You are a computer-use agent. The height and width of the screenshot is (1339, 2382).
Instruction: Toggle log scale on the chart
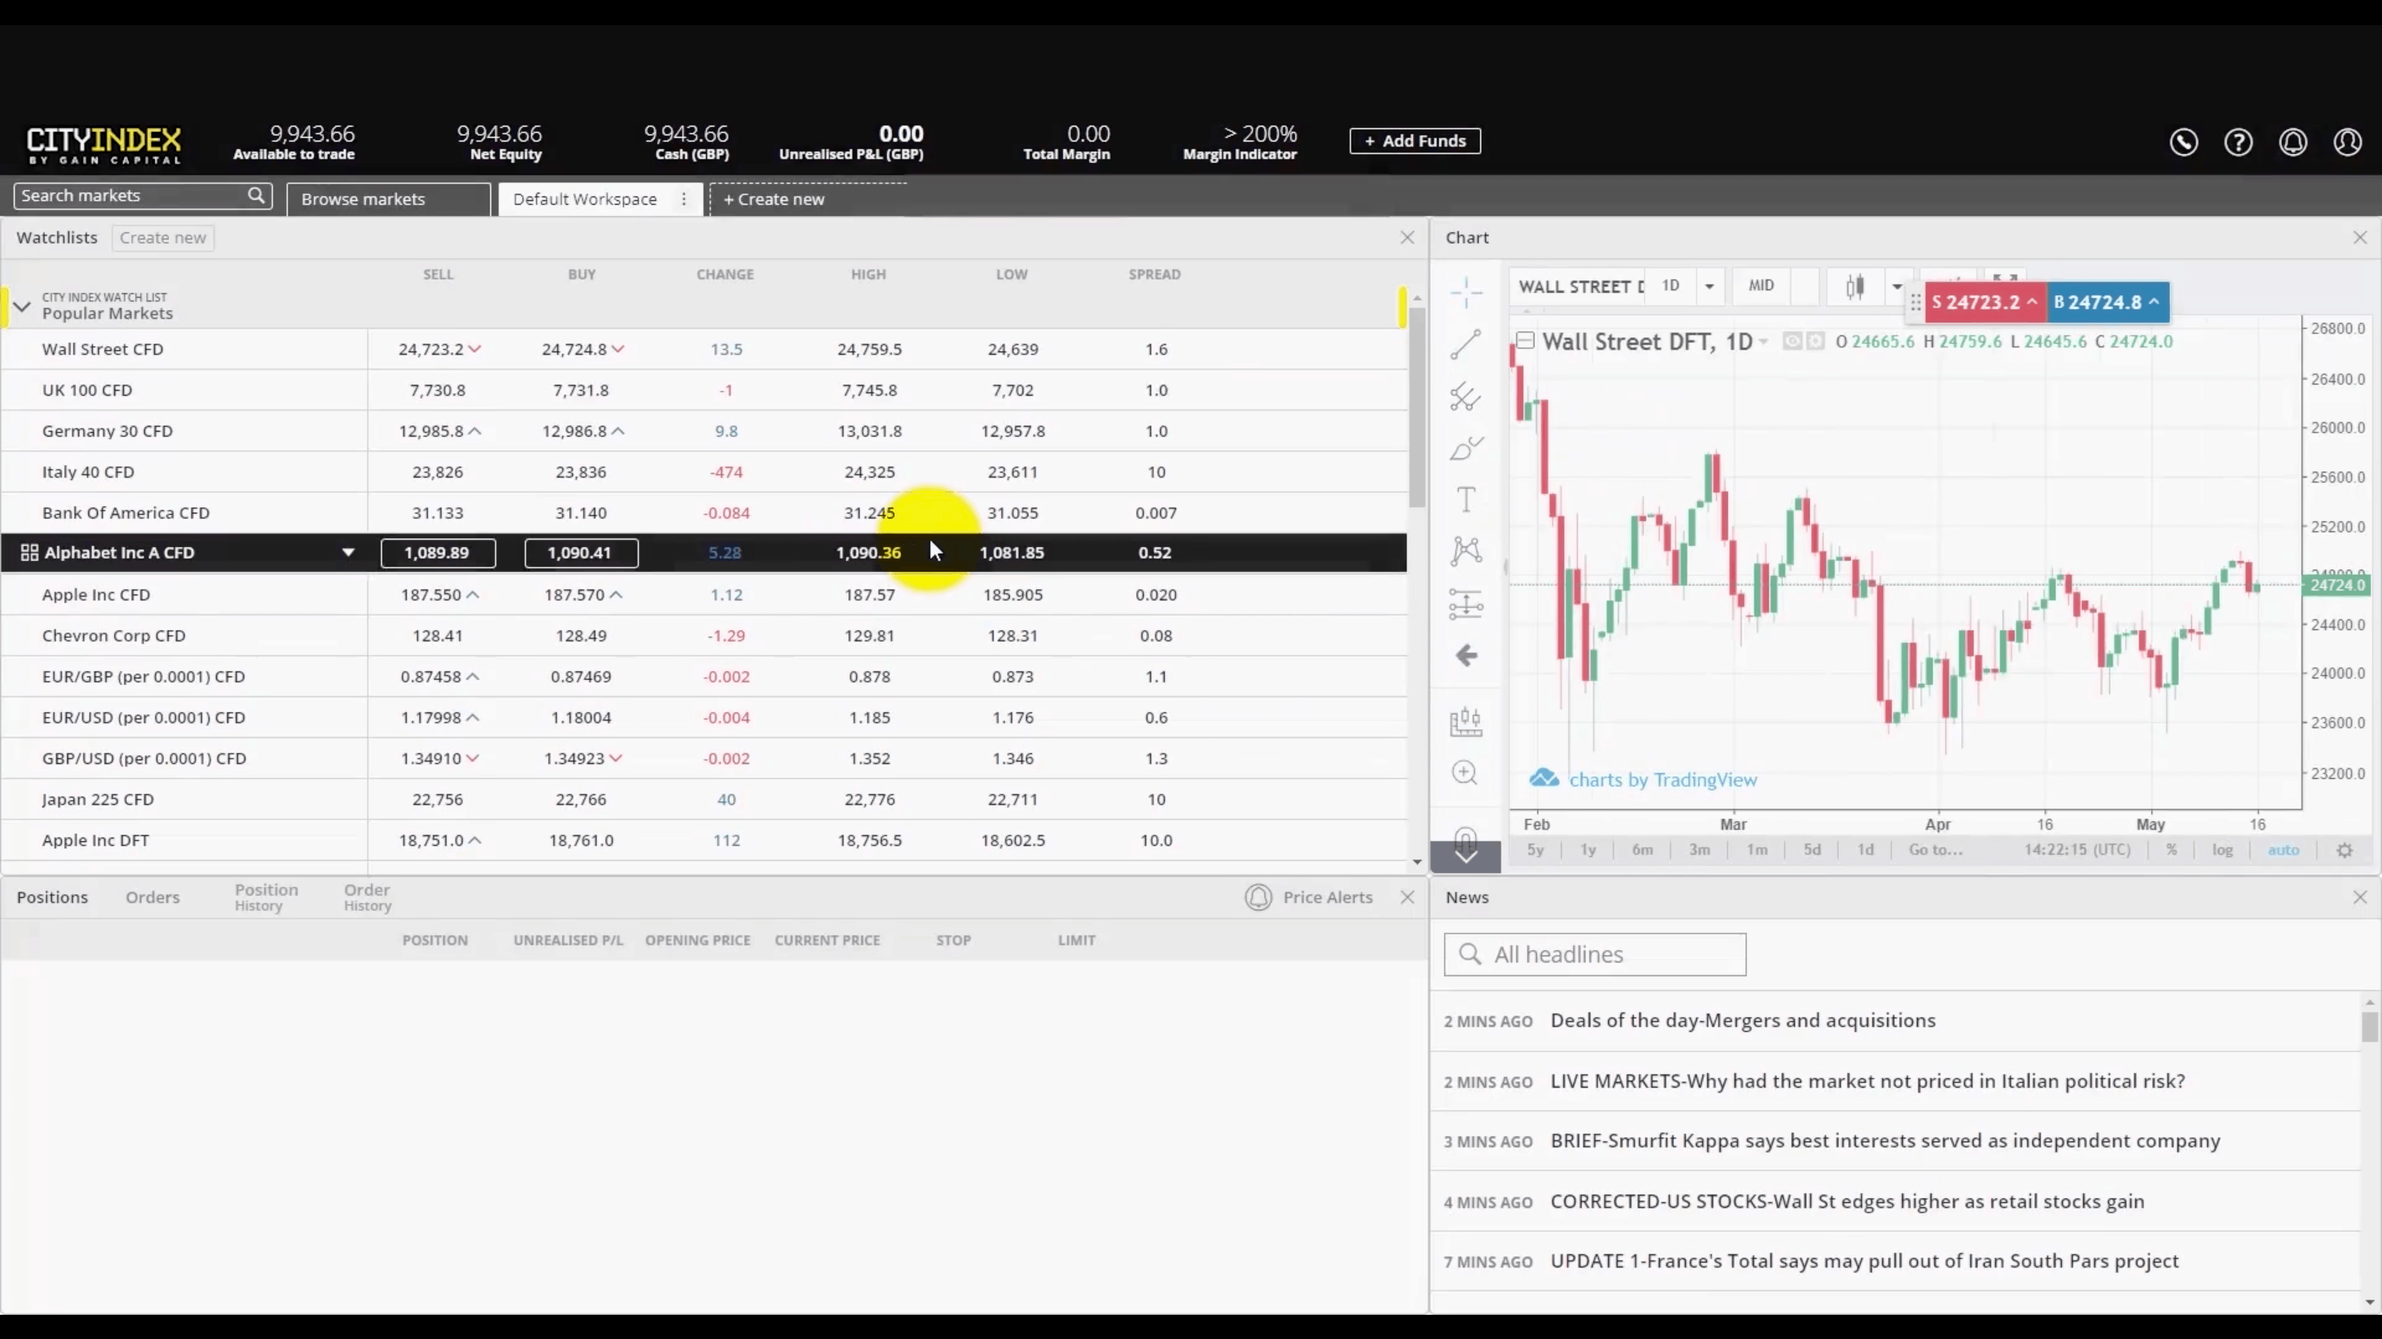(x=2222, y=850)
